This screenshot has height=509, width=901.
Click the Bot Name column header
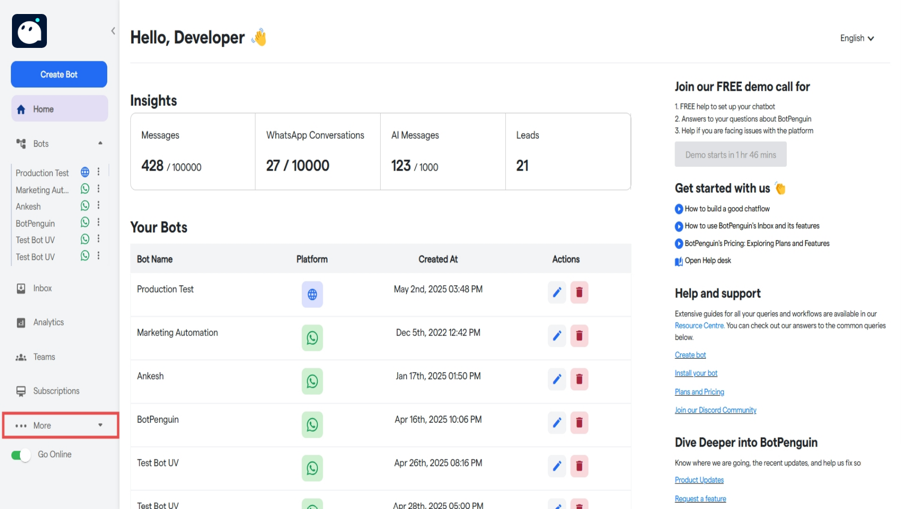[x=155, y=259]
